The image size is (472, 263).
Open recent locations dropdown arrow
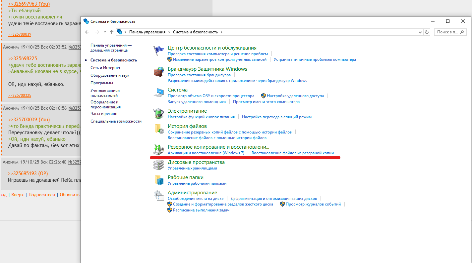tap(105, 32)
